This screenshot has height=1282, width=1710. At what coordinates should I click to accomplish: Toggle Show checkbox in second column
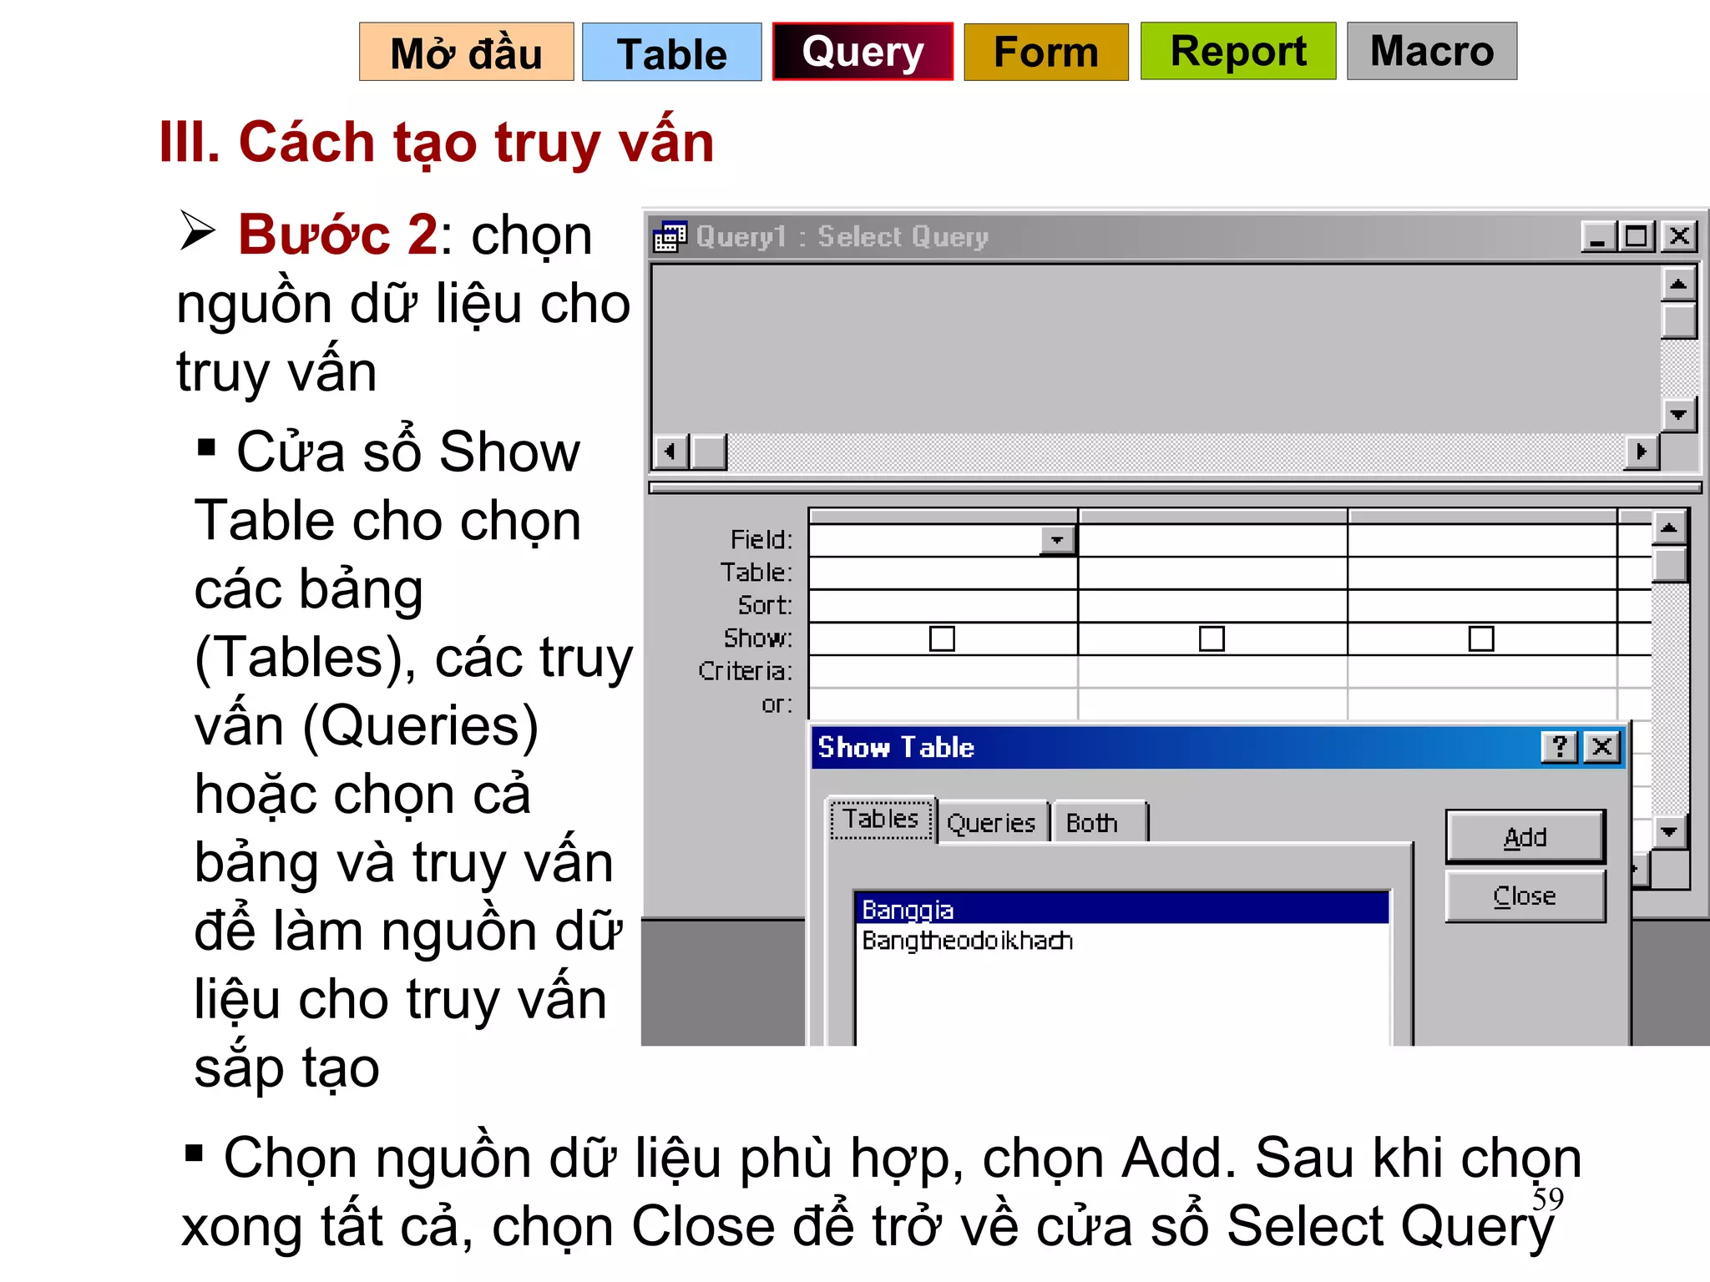coord(1212,638)
